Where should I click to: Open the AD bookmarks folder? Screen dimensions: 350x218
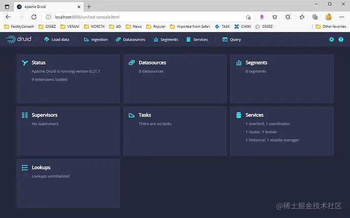(115, 26)
